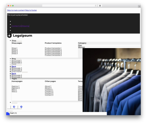Open the About 2 page

(48, 88)
